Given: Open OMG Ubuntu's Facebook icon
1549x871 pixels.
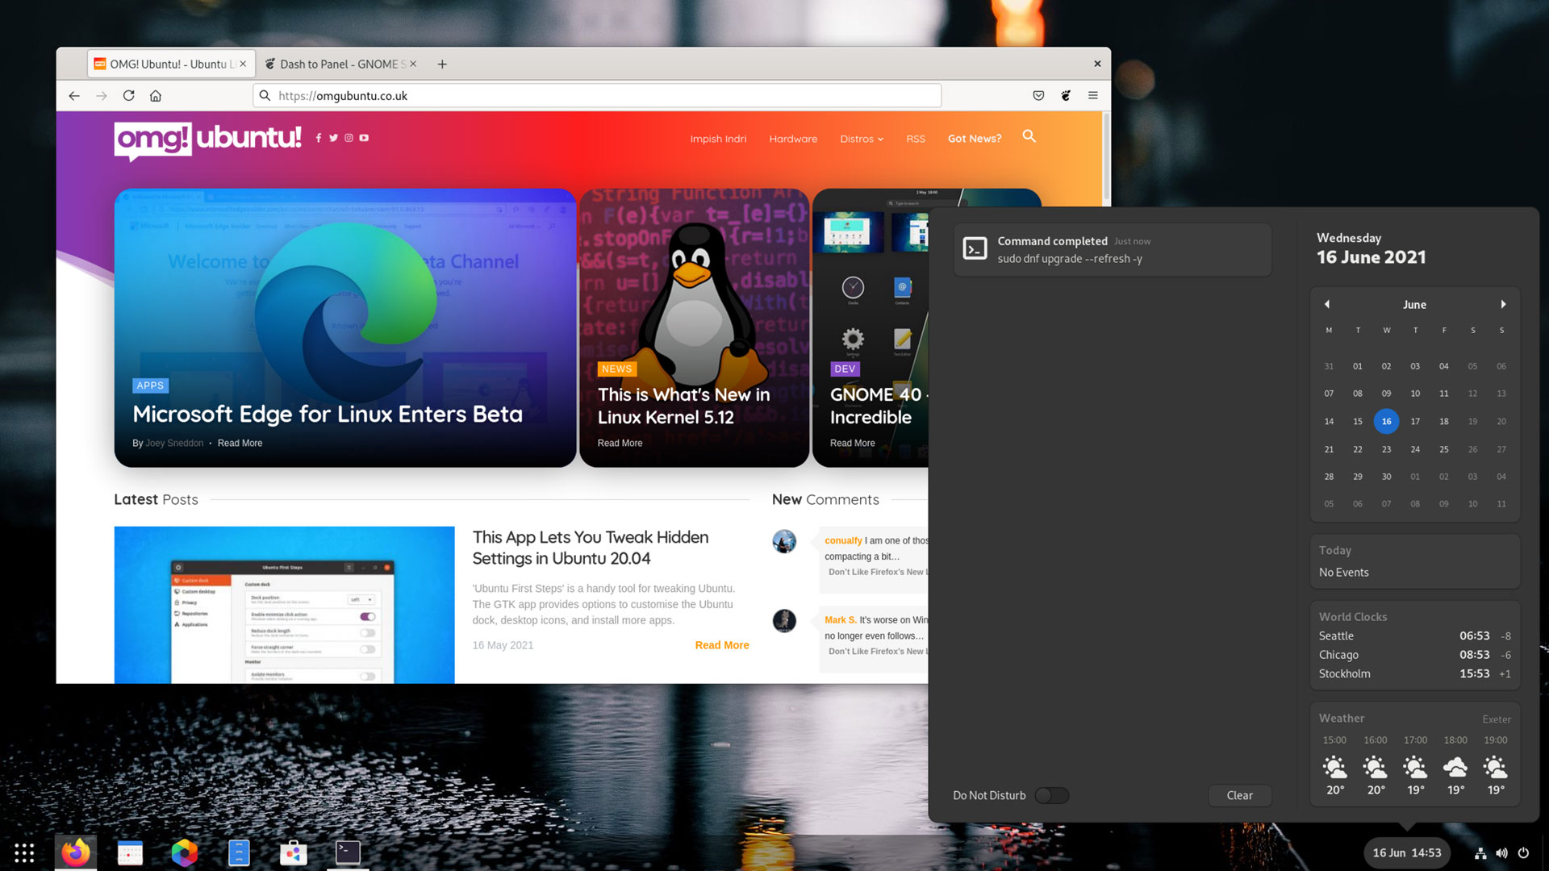Looking at the screenshot, I should point(319,138).
